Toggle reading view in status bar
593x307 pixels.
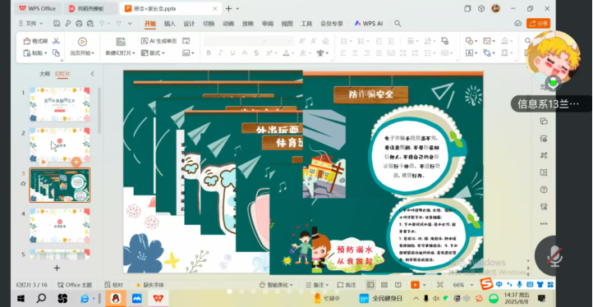[398, 285]
